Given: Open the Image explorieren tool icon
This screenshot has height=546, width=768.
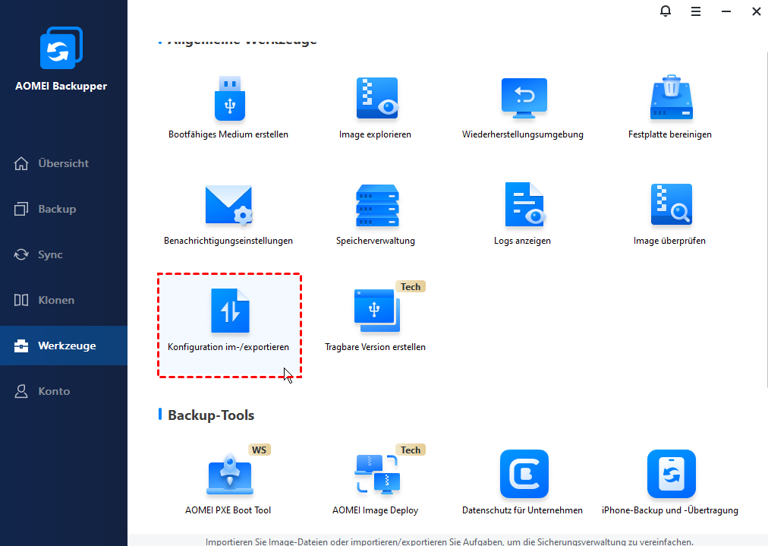Looking at the screenshot, I should click(376, 98).
